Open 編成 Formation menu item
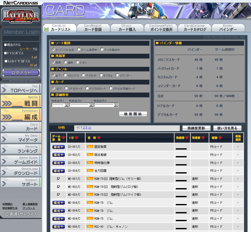Screen dimensions: 251x232 21,115
